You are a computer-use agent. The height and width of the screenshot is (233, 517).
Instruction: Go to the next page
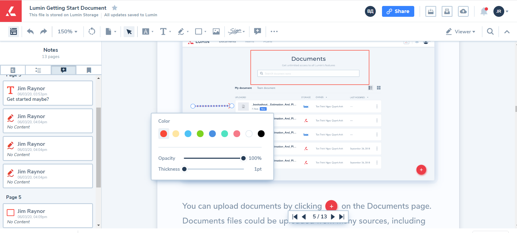(x=333, y=217)
